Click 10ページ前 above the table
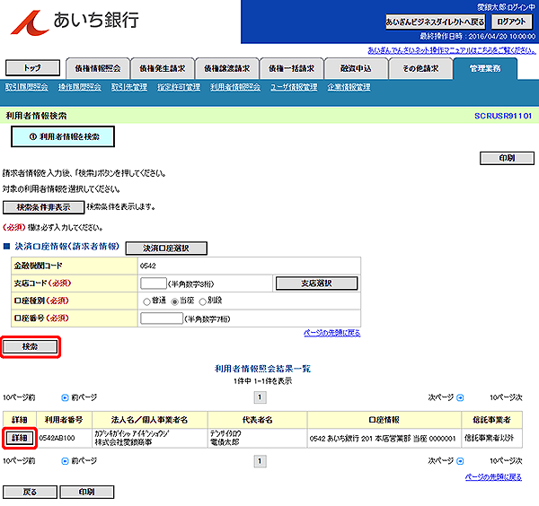 (x=19, y=397)
